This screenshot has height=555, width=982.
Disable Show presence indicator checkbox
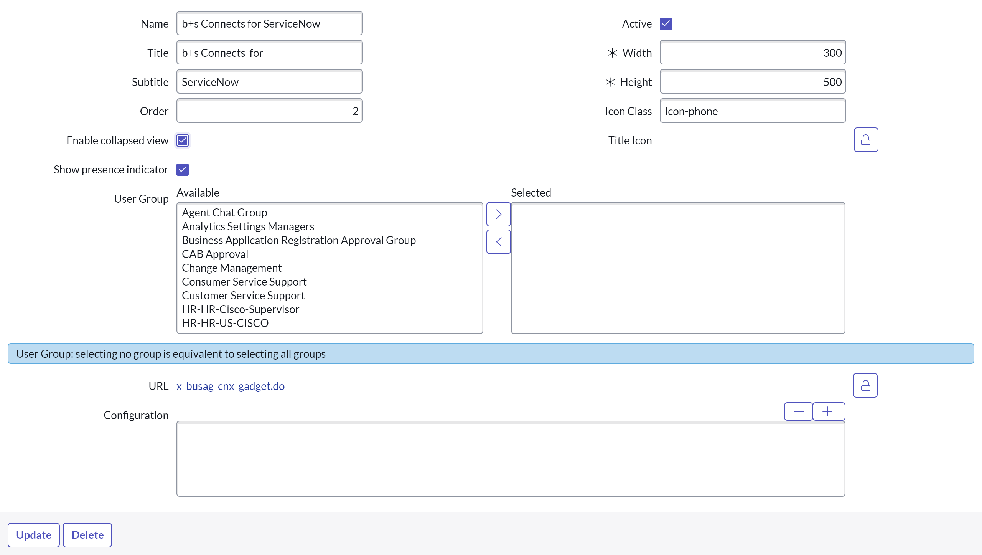pyautogui.click(x=183, y=170)
